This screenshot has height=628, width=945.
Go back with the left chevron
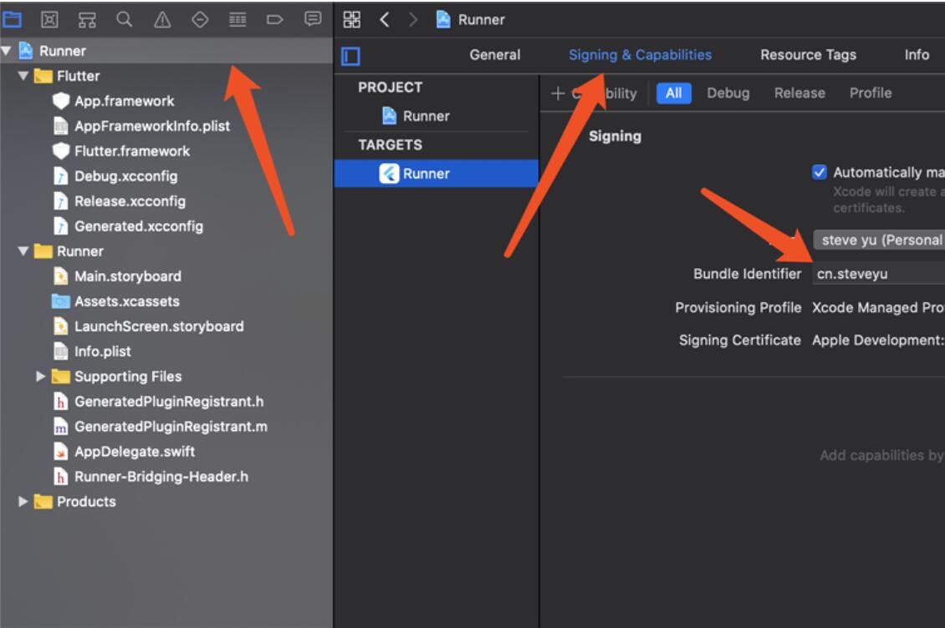pyautogui.click(x=384, y=20)
